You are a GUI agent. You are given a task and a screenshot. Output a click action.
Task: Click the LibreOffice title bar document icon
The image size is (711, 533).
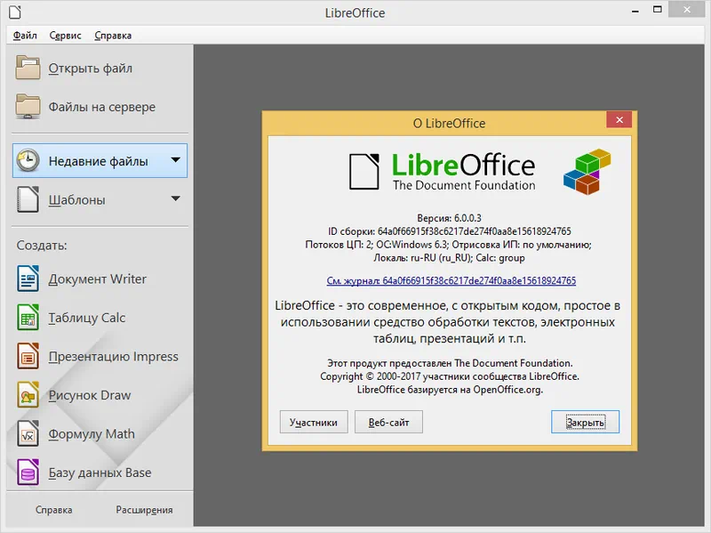pos(15,12)
